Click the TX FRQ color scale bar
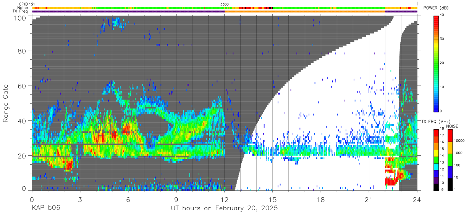 tap(436, 160)
